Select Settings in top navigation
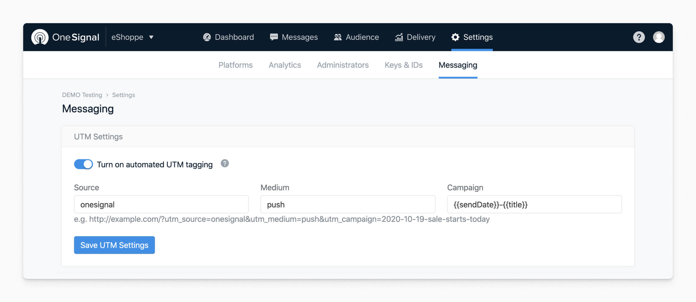The height and width of the screenshot is (302, 696). pyautogui.click(x=472, y=37)
